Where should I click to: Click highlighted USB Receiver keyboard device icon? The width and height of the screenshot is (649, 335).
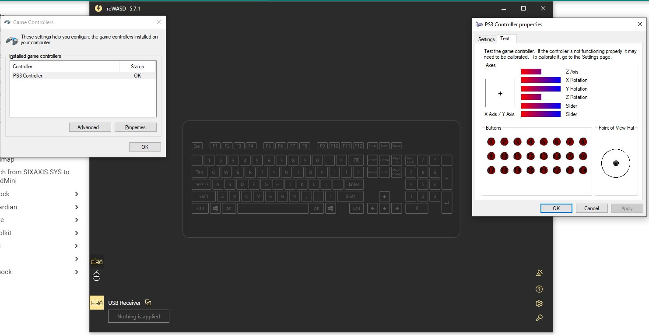(97, 303)
